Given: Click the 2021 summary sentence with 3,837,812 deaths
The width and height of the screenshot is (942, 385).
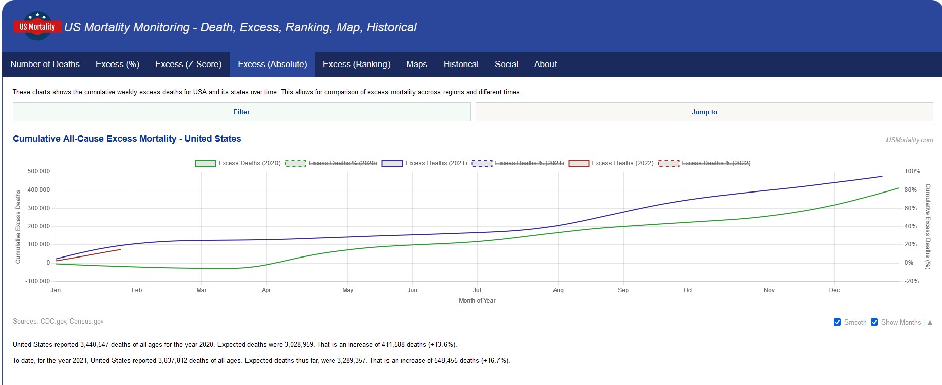Looking at the screenshot, I should (261, 361).
